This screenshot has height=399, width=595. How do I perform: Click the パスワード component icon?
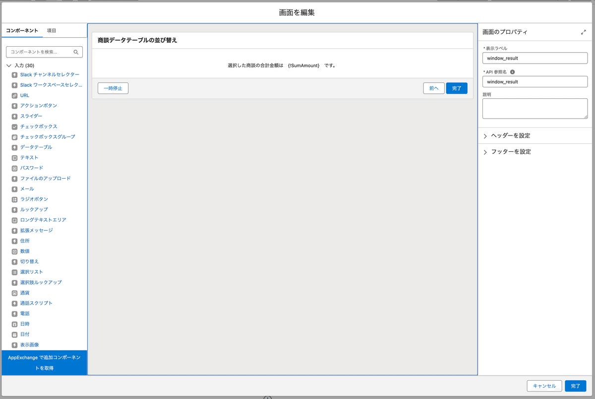pos(14,168)
